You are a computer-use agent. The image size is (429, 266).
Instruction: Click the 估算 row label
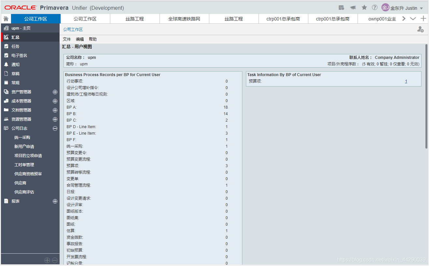[x=71, y=231]
